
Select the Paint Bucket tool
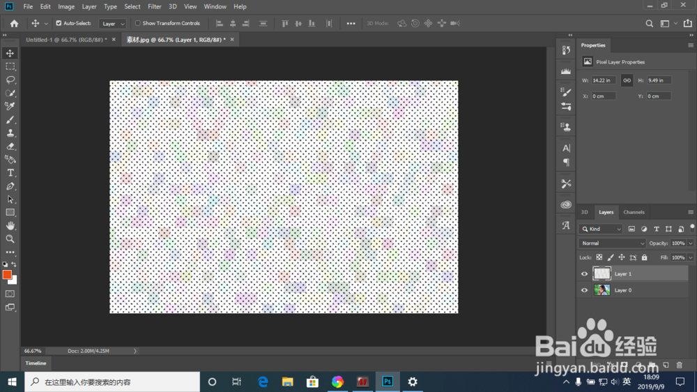click(x=10, y=159)
